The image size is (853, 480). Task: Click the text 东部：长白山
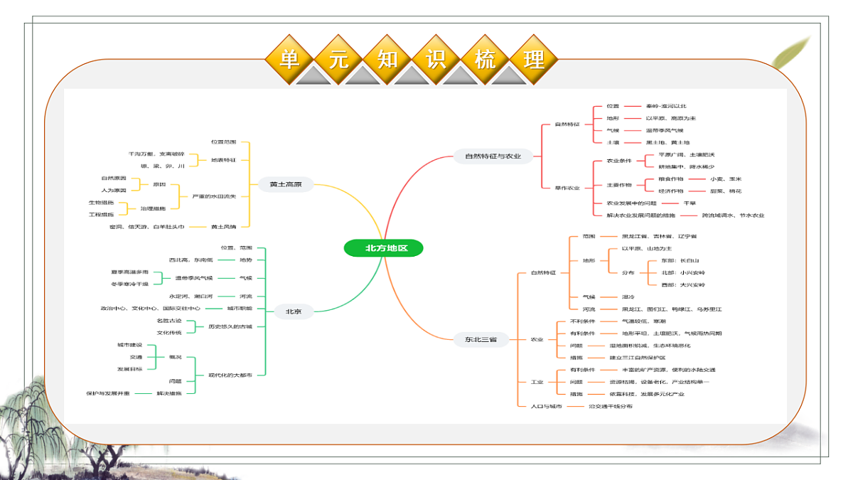tap(680, 260)
